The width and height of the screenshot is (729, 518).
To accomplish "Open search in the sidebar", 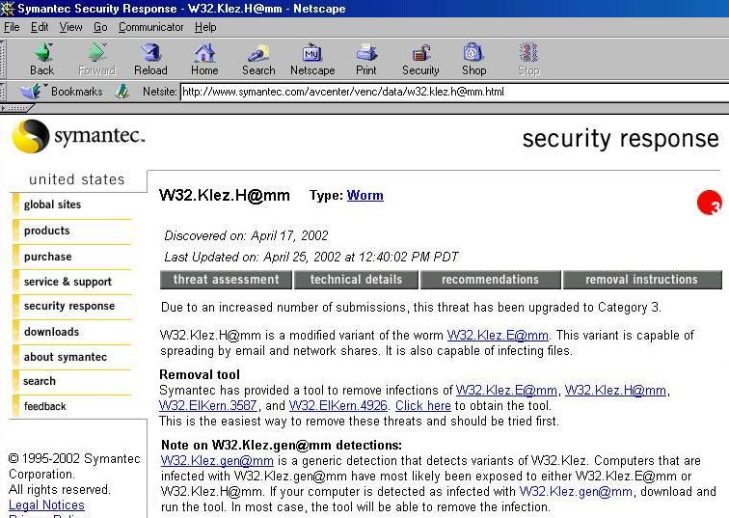I will pos(40,381).
